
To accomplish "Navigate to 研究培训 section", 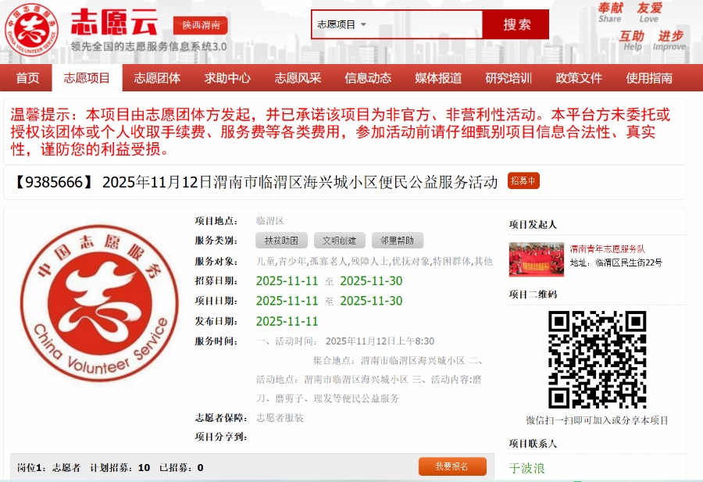I will point(509,78).
